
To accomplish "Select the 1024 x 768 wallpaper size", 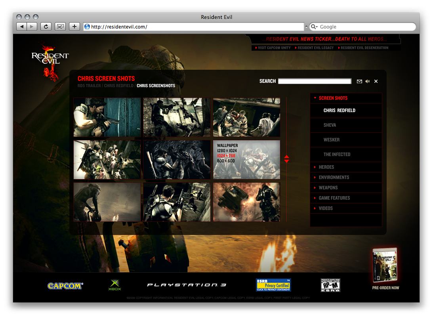I will (x=226, y=156).
